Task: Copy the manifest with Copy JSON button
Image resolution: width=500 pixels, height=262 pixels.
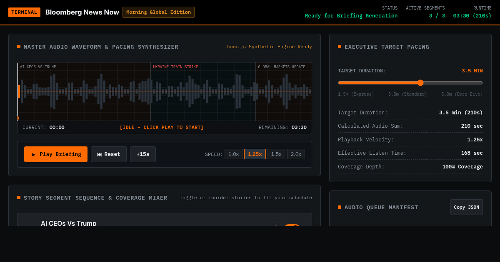Action: [467, 207]
